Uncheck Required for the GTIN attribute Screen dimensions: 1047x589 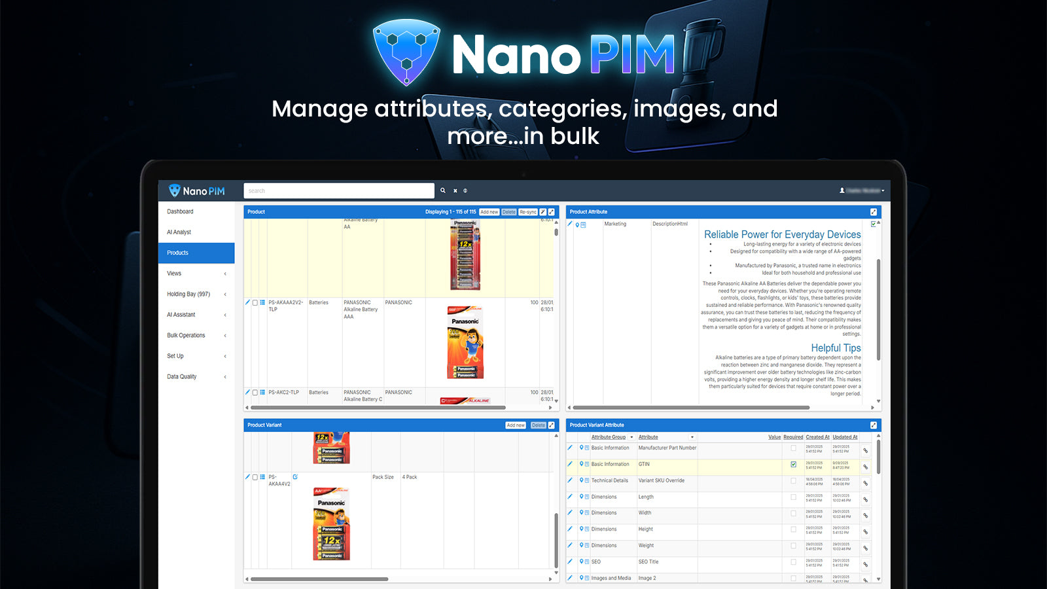pos(794,465)
